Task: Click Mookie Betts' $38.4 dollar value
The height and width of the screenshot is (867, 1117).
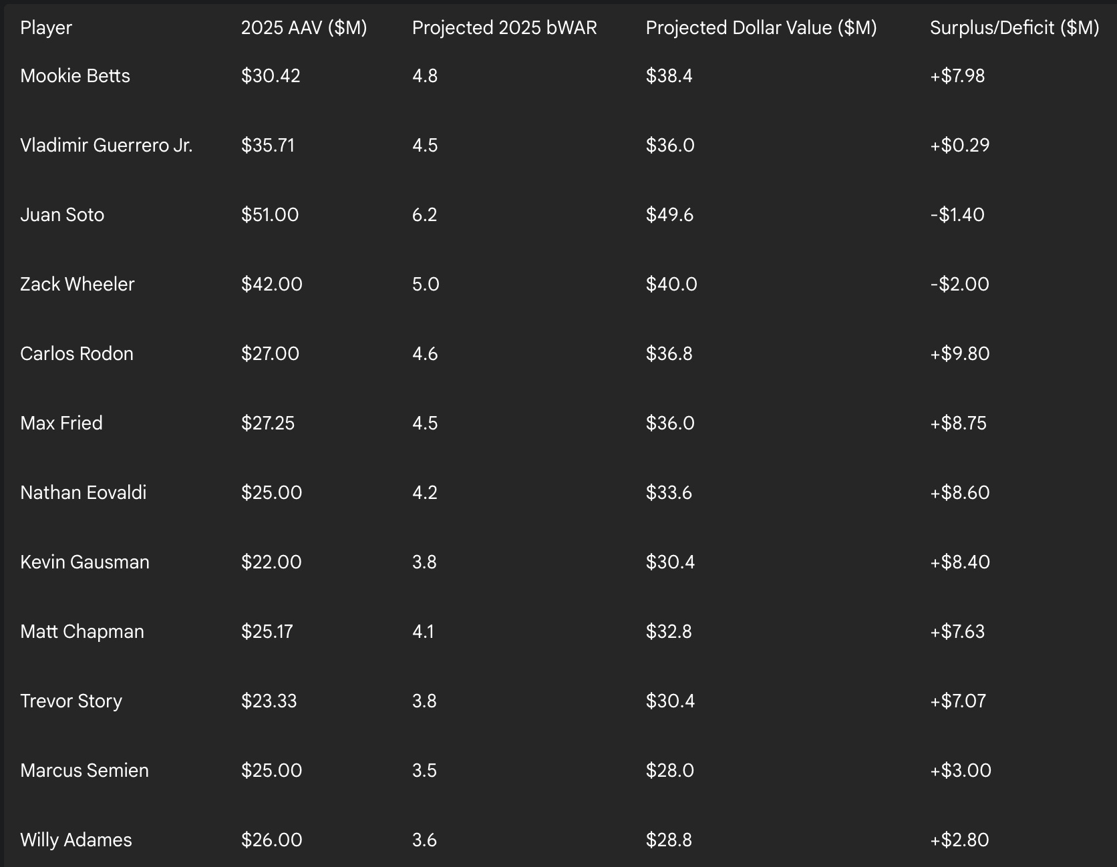Action: pos(669,76)
